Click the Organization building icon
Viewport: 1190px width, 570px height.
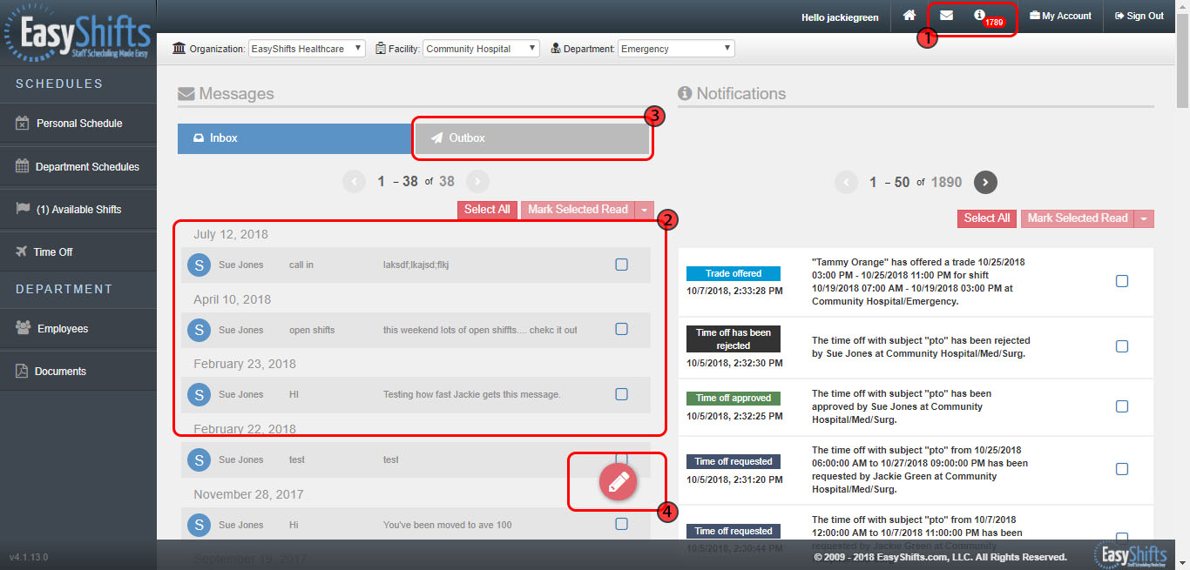pyautogui.click(x=179, y=49)
